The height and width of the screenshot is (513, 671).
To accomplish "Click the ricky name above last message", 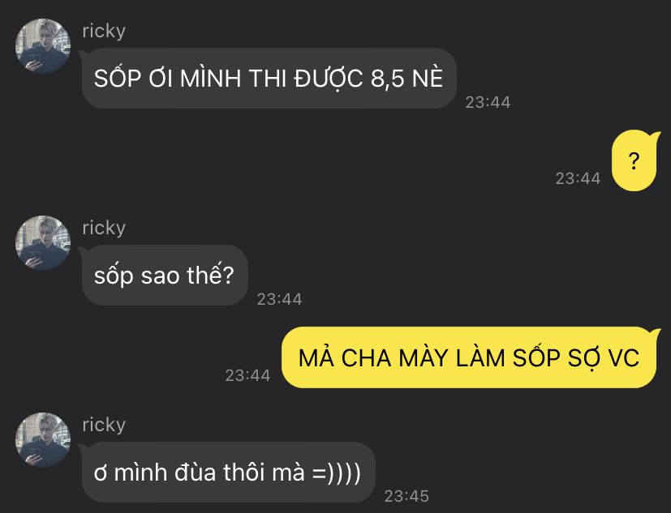I will pyautogui.click(x=104, y=425).
